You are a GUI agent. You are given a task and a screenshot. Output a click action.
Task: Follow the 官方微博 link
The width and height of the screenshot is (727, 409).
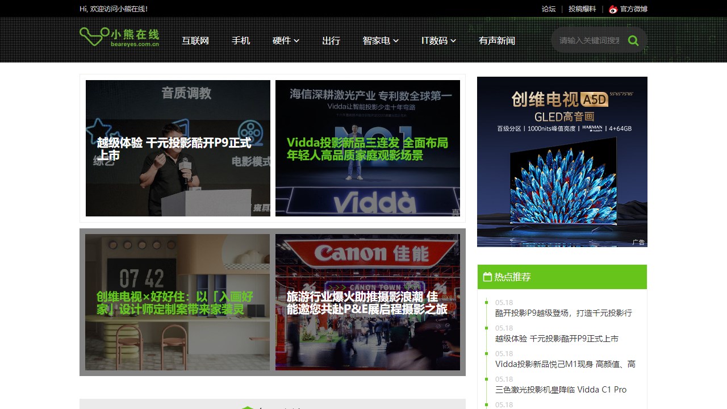click(634, 9)
